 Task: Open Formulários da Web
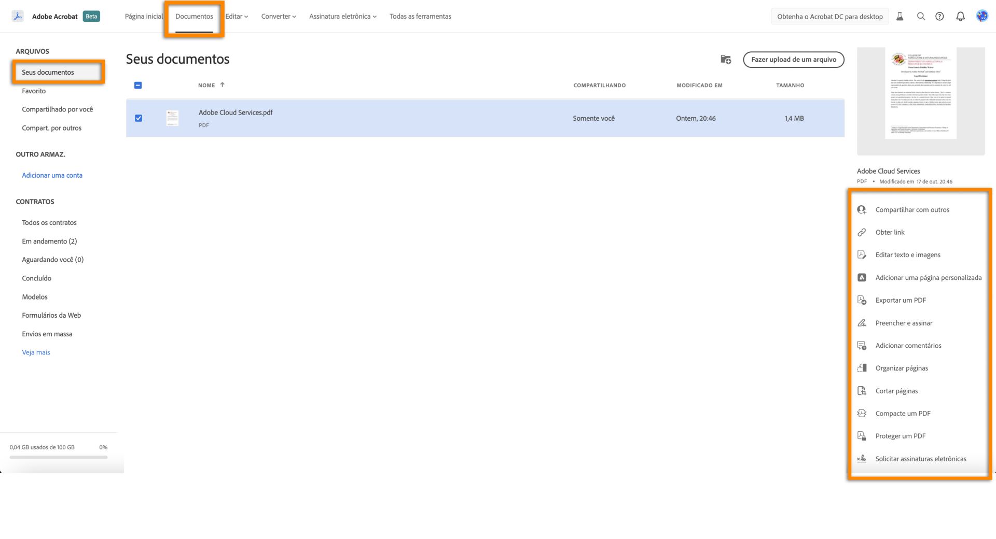pos(51,315)
